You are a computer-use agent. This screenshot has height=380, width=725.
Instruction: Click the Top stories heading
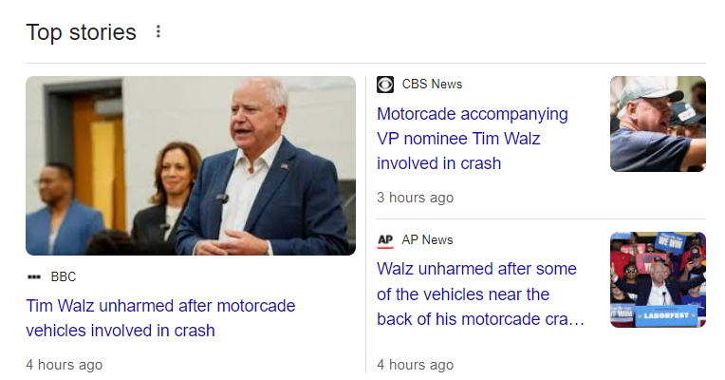click(81, 32)
